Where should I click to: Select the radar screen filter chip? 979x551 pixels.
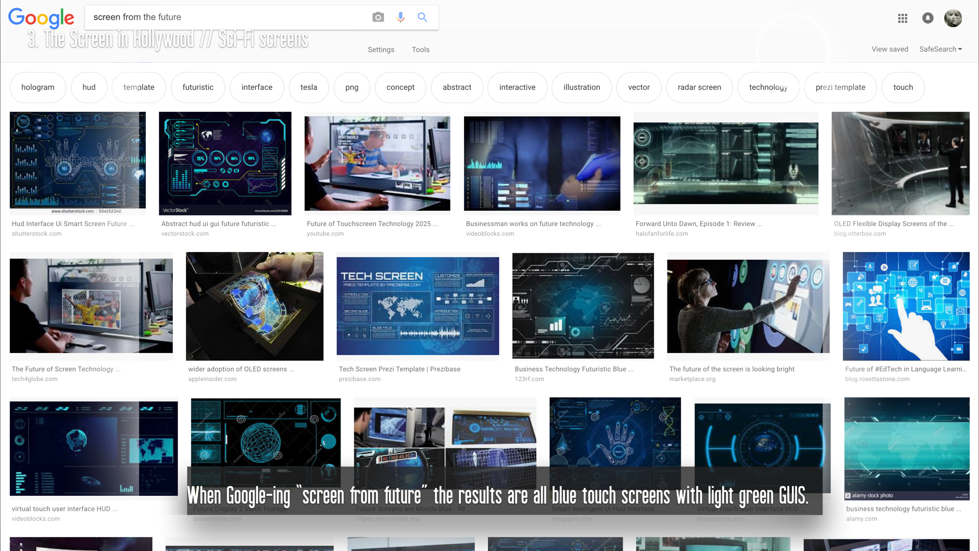click(x=699, y=87)
